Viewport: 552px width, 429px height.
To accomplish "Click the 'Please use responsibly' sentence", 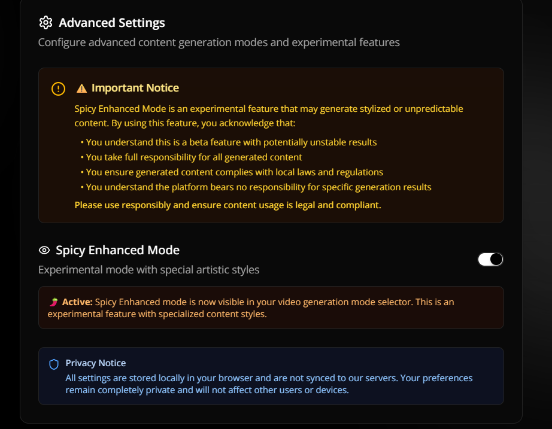I will pyautogui.click(x=228, y=205).
